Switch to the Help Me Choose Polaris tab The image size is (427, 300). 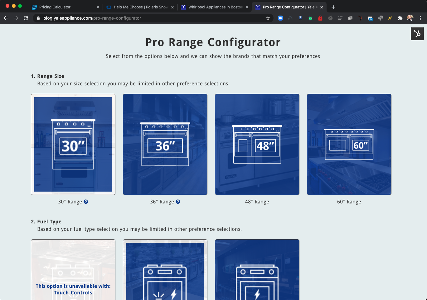(x=140, y=7)
